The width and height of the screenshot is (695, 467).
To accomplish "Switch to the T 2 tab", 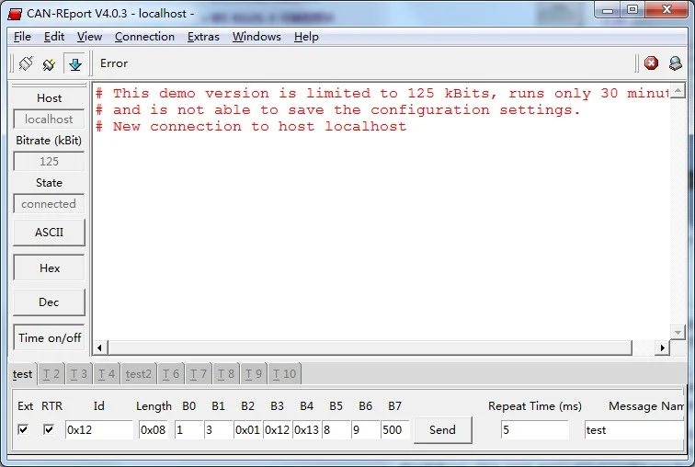I will (x=51, y=374).
